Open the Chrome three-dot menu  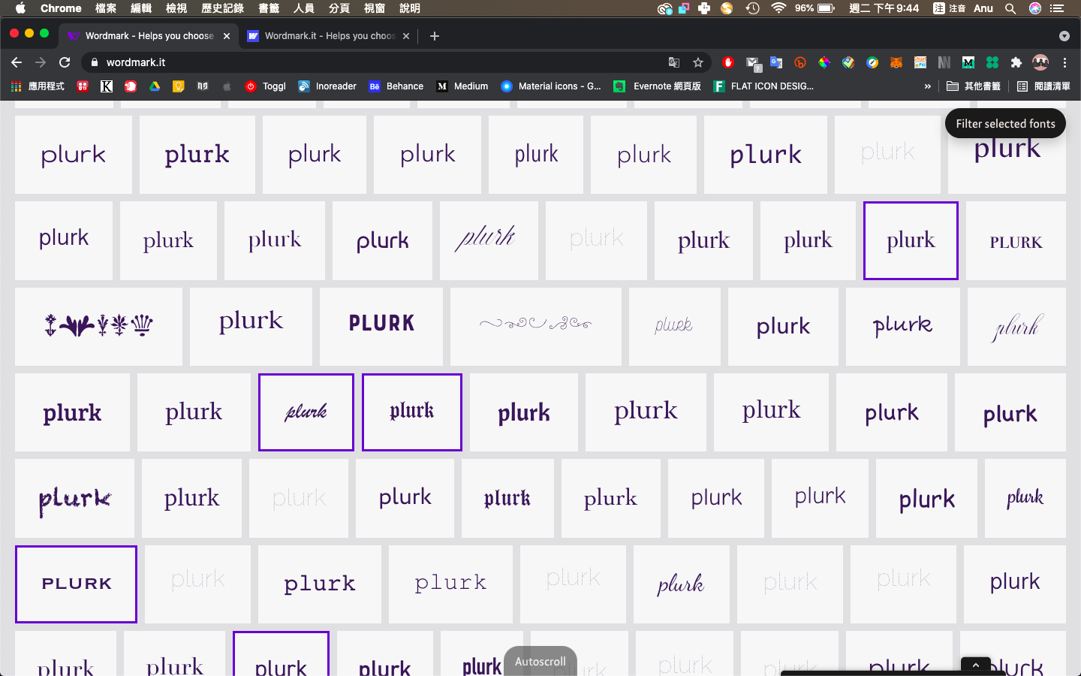click(1064, 62)
